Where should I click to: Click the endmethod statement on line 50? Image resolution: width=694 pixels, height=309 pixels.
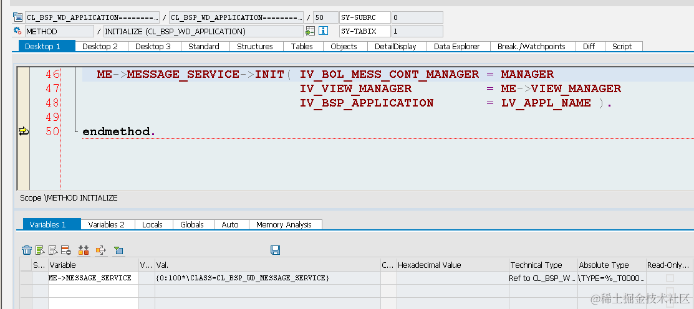point(118,131)
